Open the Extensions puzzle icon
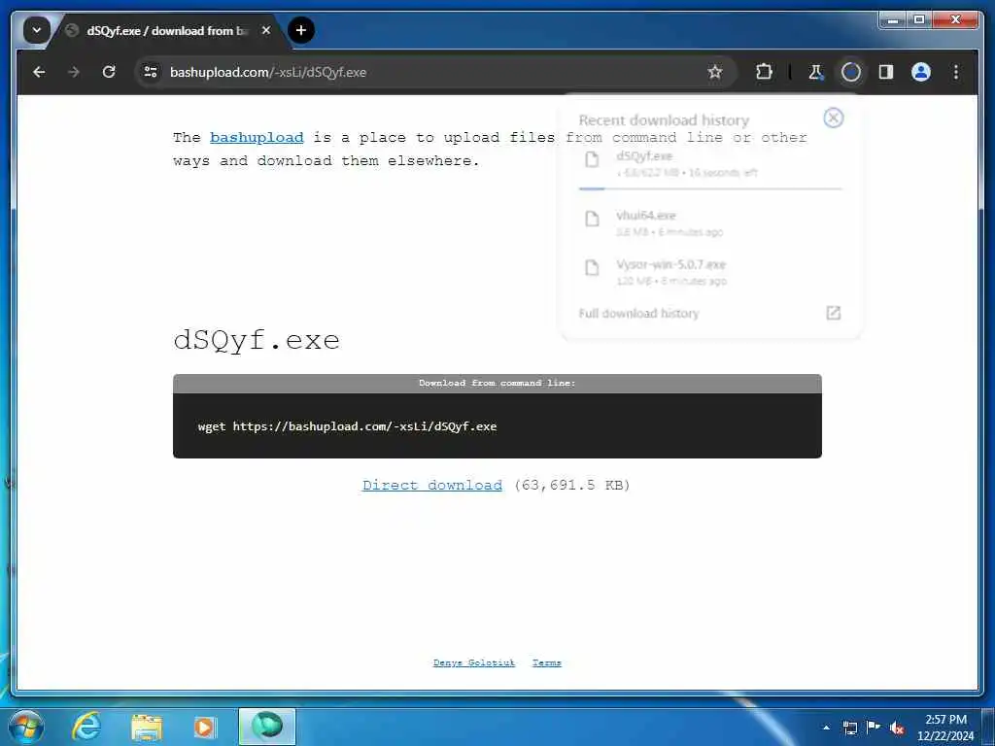The width and height of the screenshot is (995, 746). tap(764, 72)
